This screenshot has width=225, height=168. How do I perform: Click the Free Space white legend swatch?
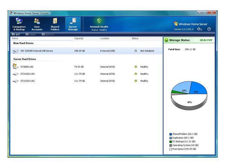pos(171,149)
